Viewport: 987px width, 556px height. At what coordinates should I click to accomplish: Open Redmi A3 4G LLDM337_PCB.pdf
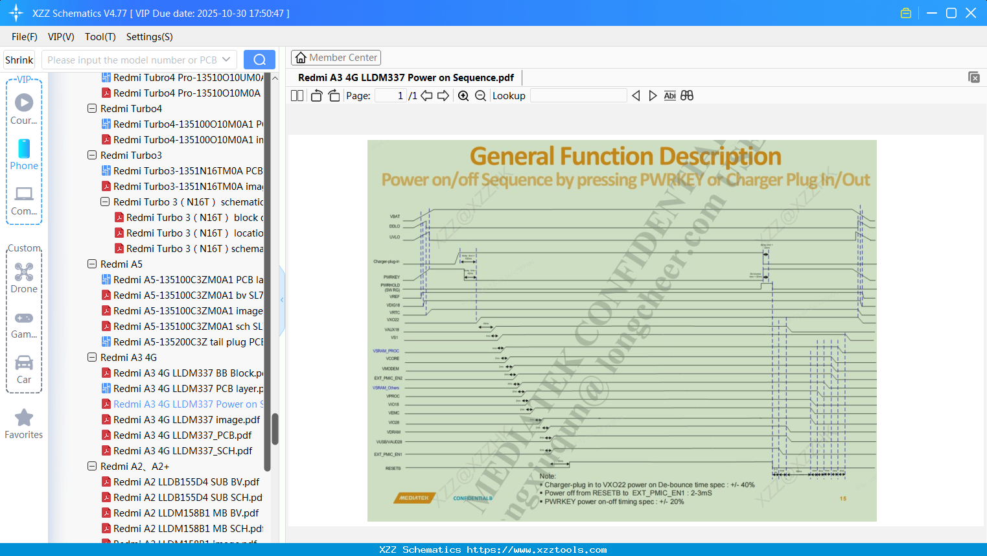click(x=177, y=435)
